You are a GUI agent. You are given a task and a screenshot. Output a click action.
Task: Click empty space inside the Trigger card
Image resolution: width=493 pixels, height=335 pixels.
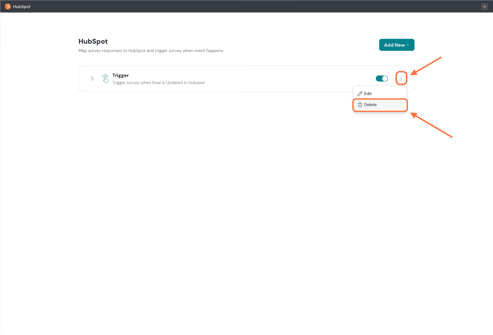(283, 79)
